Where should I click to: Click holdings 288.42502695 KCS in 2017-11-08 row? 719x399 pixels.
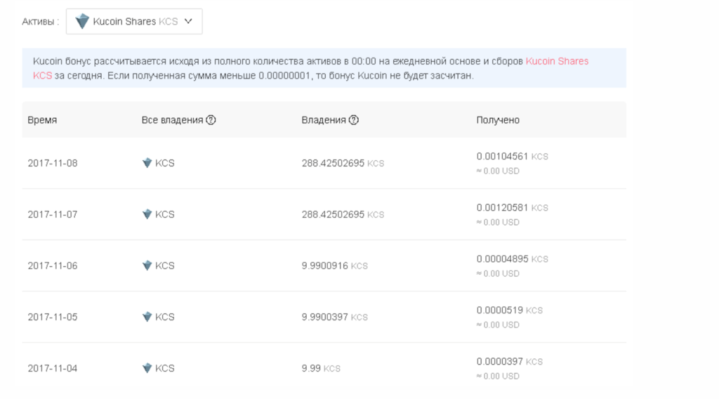point(343,163)
